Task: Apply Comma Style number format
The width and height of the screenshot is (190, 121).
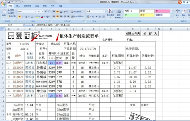Action: point(97,16)
